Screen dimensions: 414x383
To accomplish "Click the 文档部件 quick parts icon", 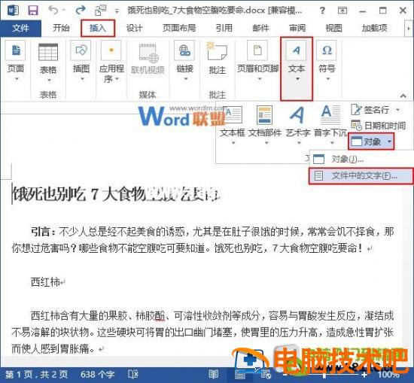I will (264, 115).
